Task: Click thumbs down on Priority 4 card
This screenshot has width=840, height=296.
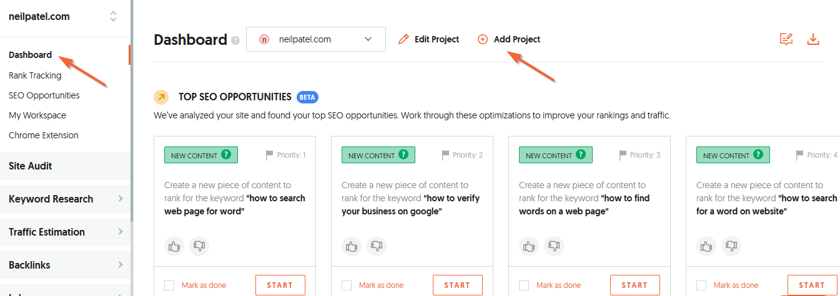Action: click(731, 246)
